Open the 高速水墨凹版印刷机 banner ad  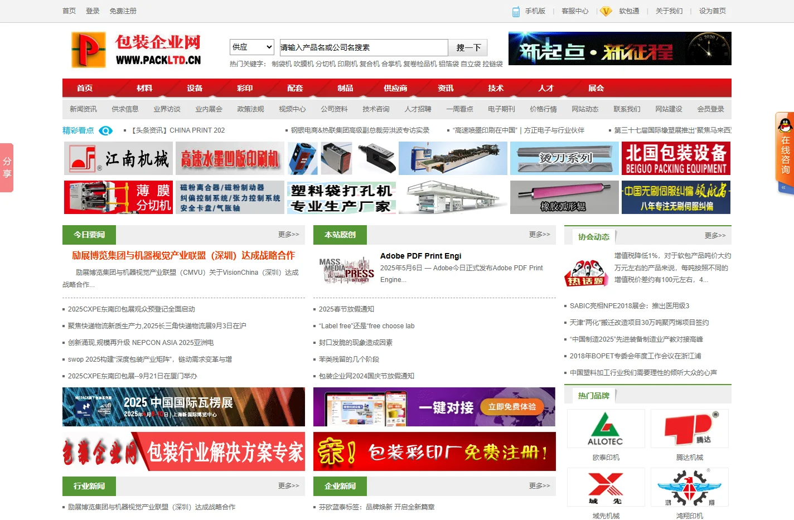tap(230, 158)
